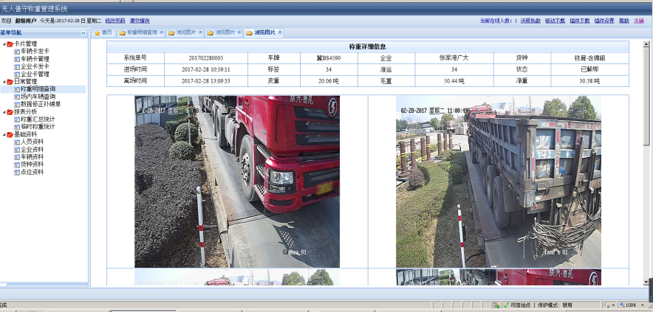Viewport: 653px width, 312px height.
Task: Switch to the 首页 tab
Action: [x=103, y=33]
